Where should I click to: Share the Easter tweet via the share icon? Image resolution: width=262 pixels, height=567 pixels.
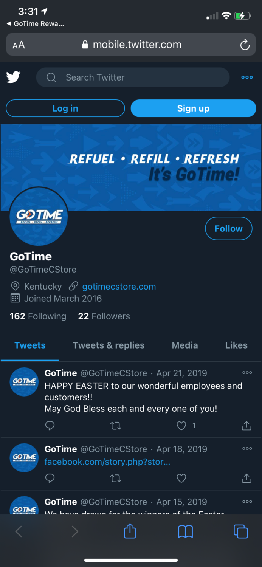pos(246,426)
